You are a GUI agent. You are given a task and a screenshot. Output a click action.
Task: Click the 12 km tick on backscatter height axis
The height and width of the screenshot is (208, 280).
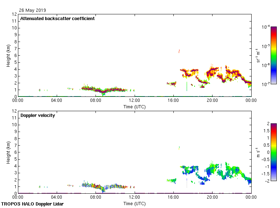14,14
